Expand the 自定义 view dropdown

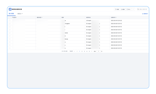coord(20,14)
